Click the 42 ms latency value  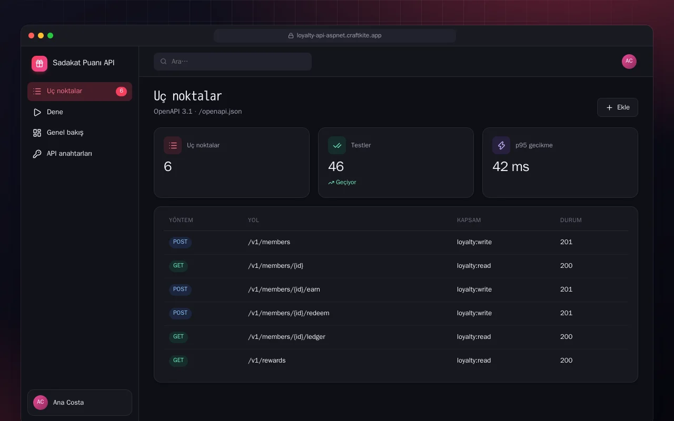(511, 167)
